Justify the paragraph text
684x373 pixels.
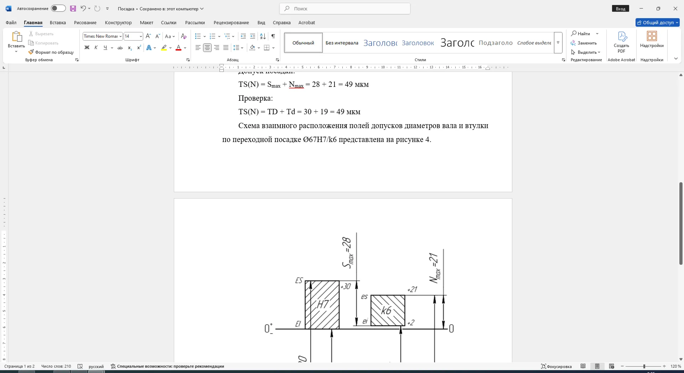point(226,48)
